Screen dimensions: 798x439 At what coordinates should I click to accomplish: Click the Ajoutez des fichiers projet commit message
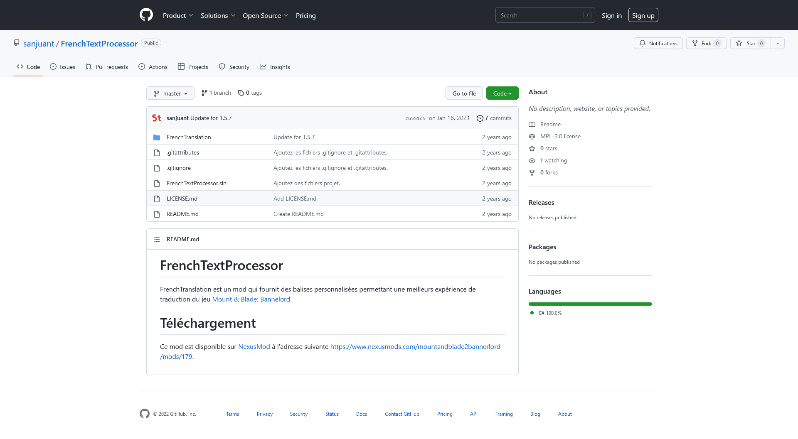click(307, 183)
